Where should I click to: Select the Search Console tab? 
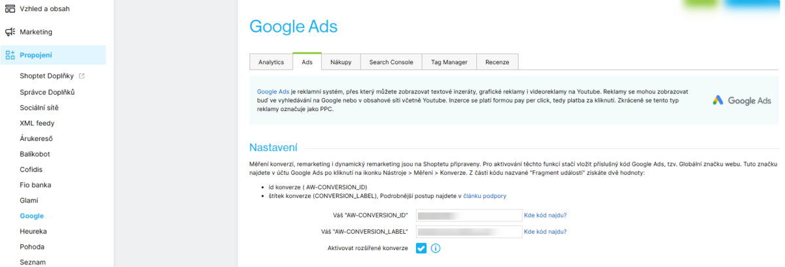[391, 62]
